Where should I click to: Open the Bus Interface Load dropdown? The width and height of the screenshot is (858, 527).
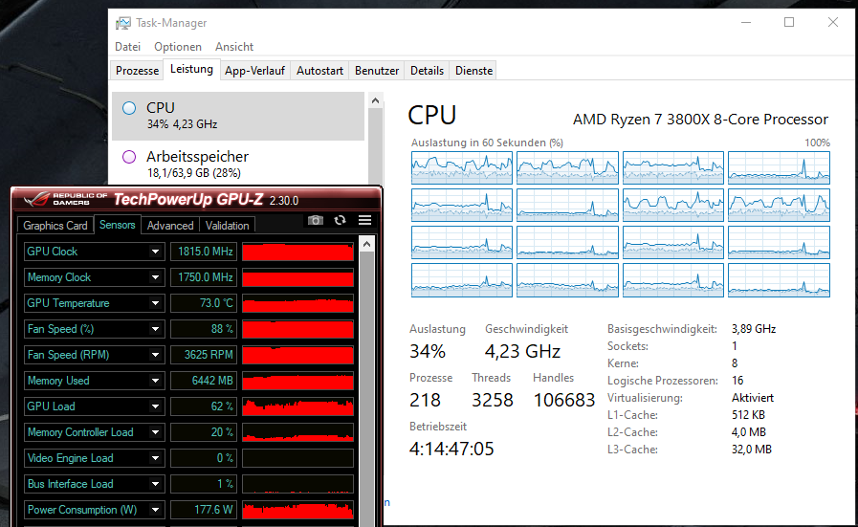point(155,484)
